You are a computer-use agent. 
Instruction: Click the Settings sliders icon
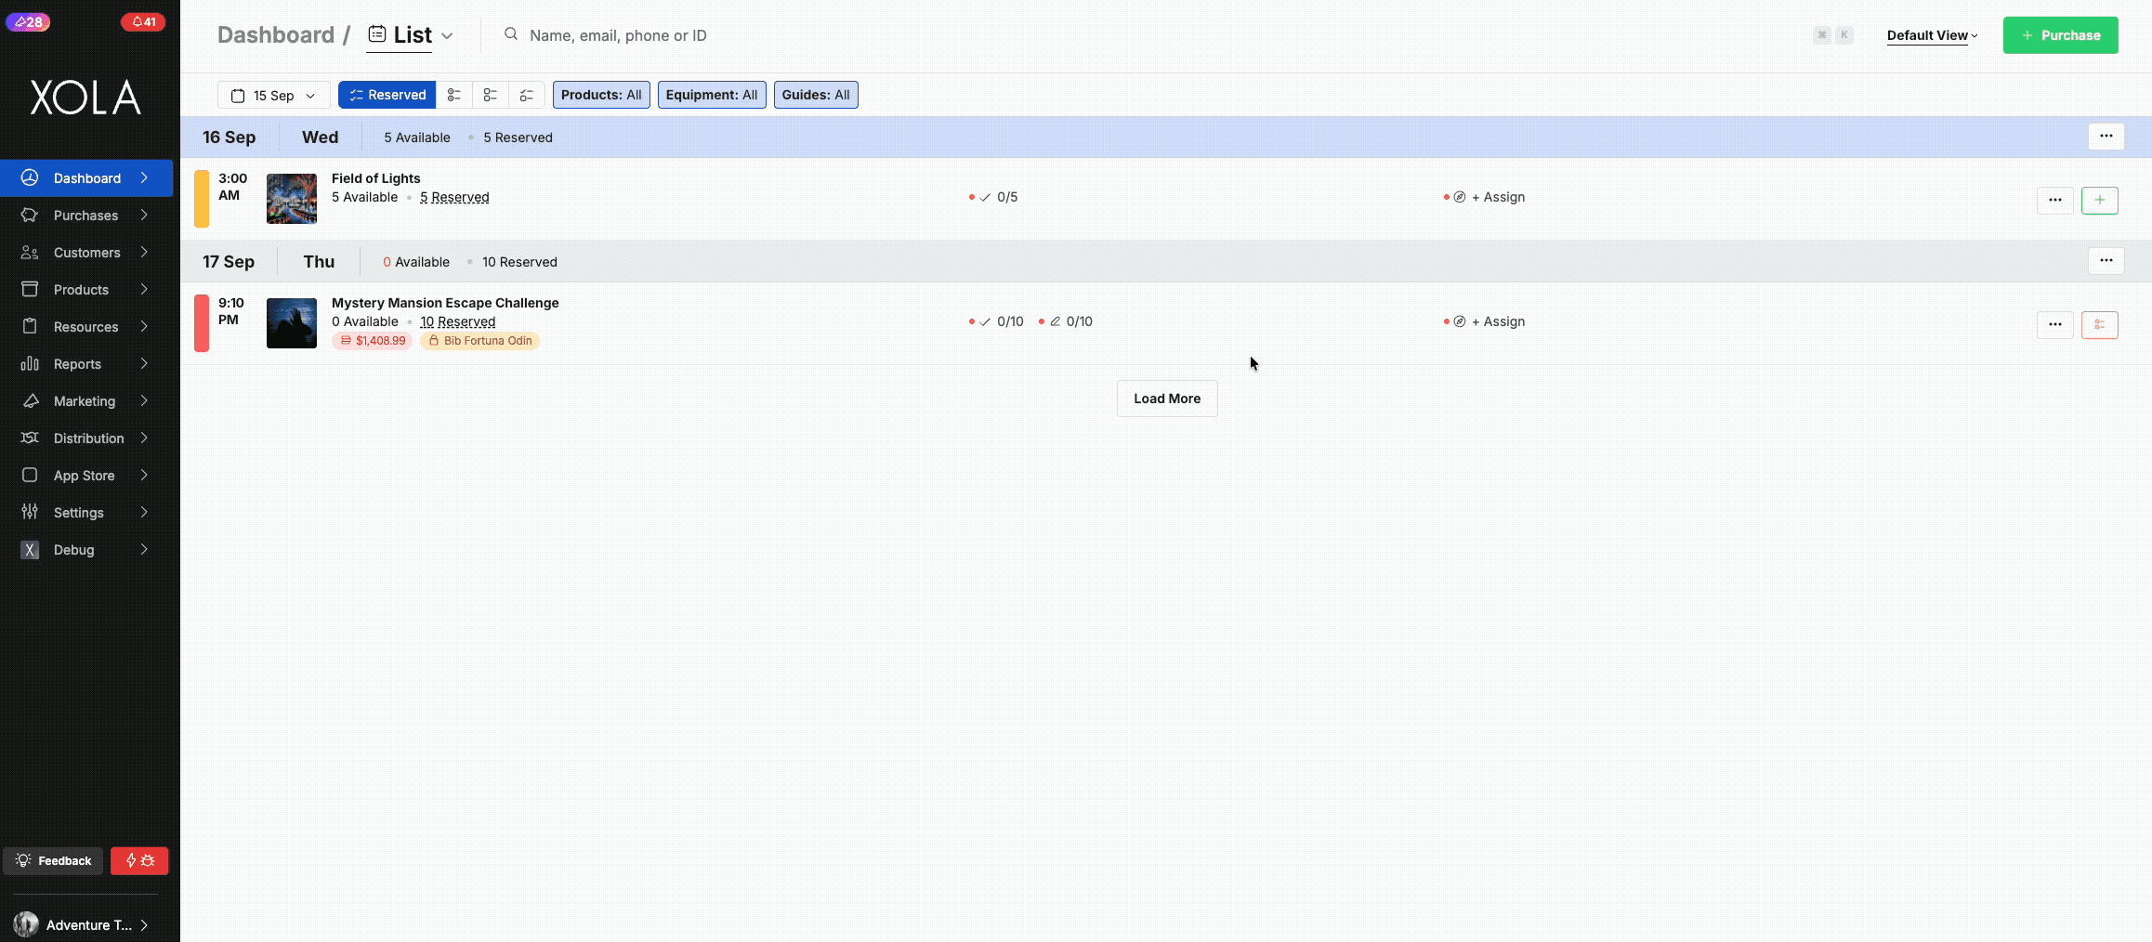click(30, 512)
